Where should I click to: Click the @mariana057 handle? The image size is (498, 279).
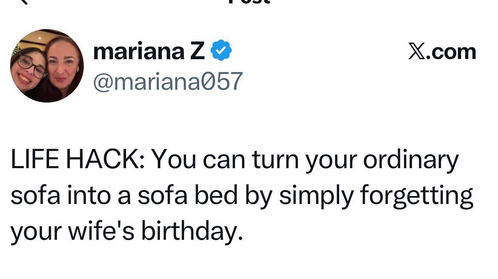(168, 81)
